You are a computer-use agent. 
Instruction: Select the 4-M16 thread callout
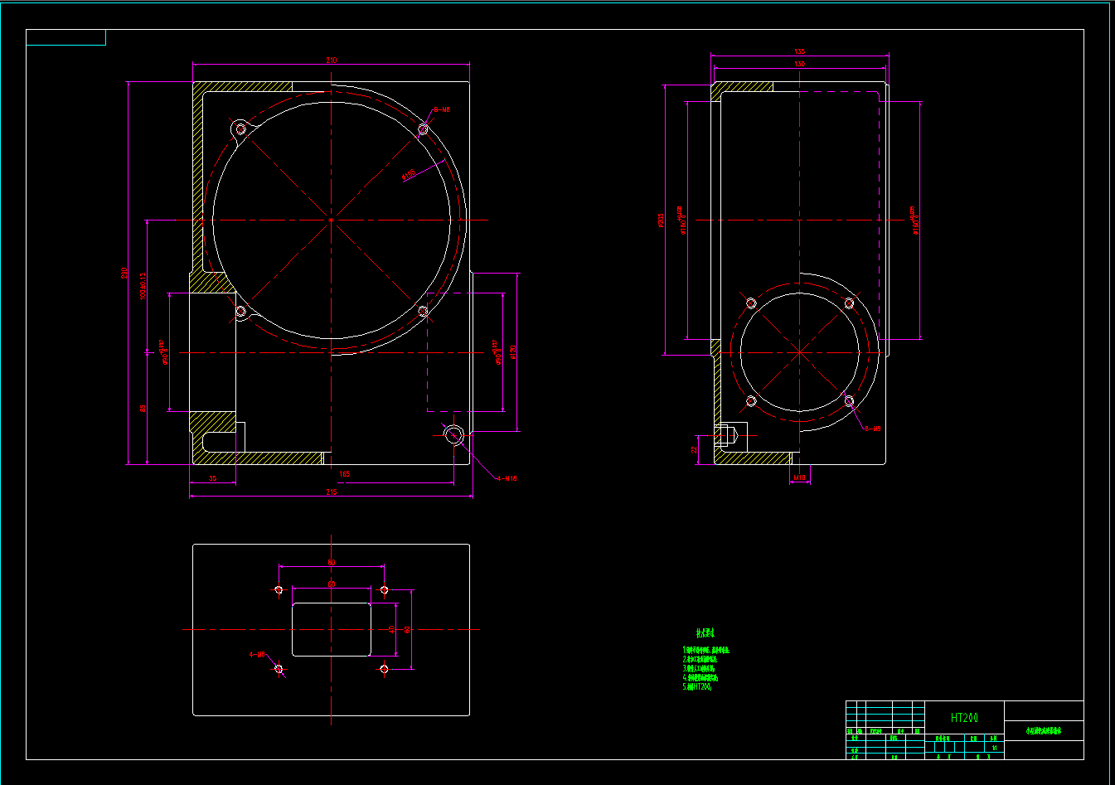[507, 478]
